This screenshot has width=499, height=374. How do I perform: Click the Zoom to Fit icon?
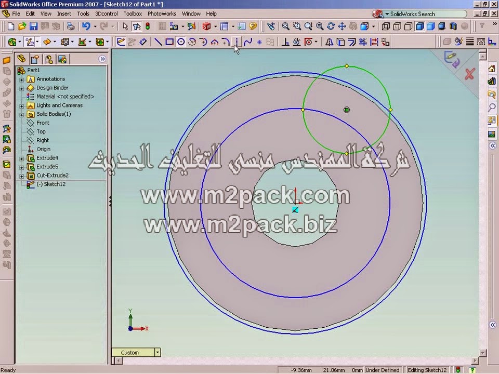pos(285,26)
